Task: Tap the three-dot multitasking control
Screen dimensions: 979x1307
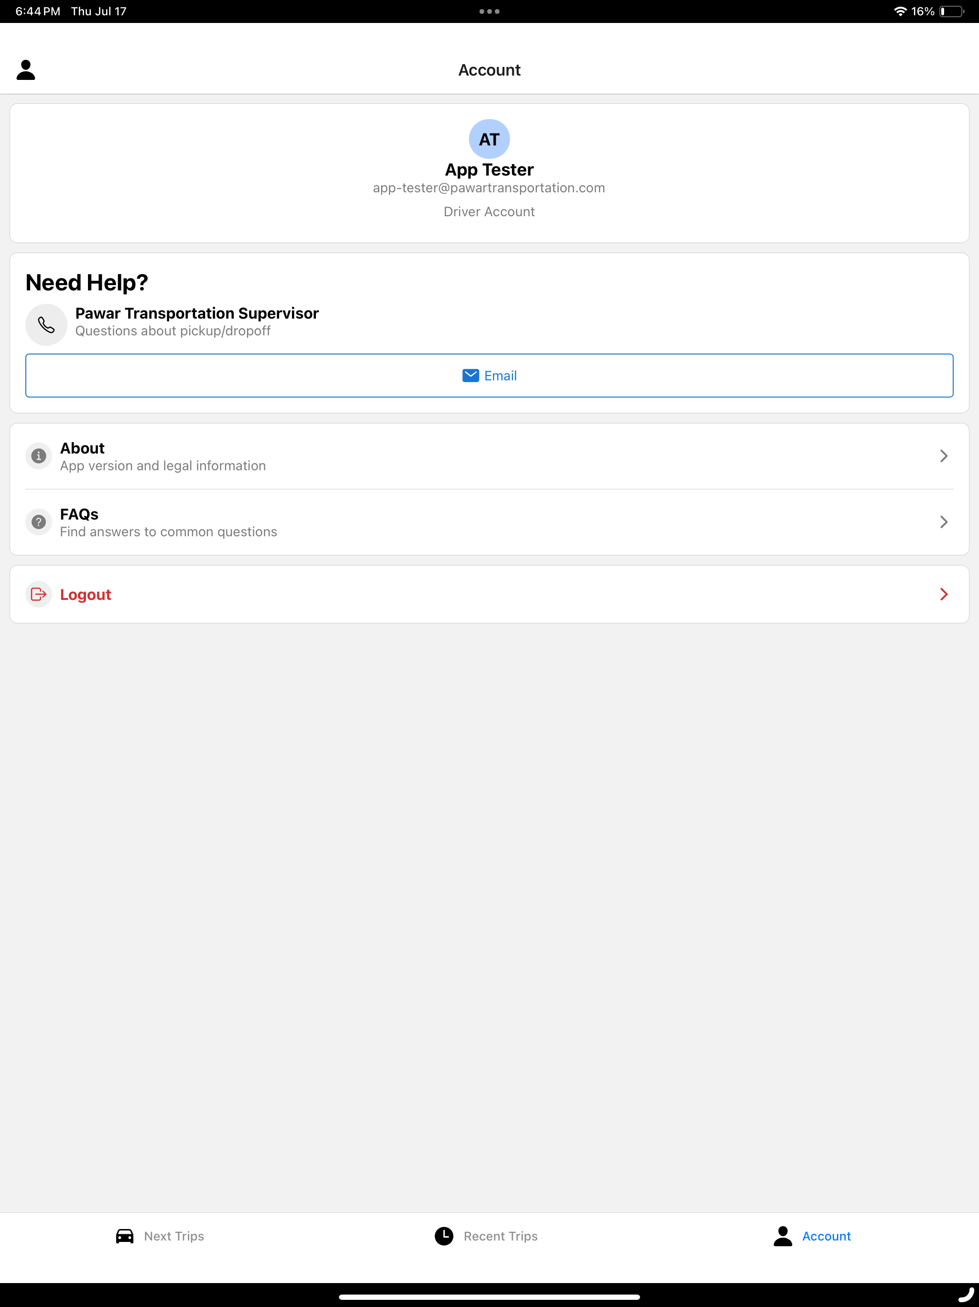Action: [x=489, y=11]
